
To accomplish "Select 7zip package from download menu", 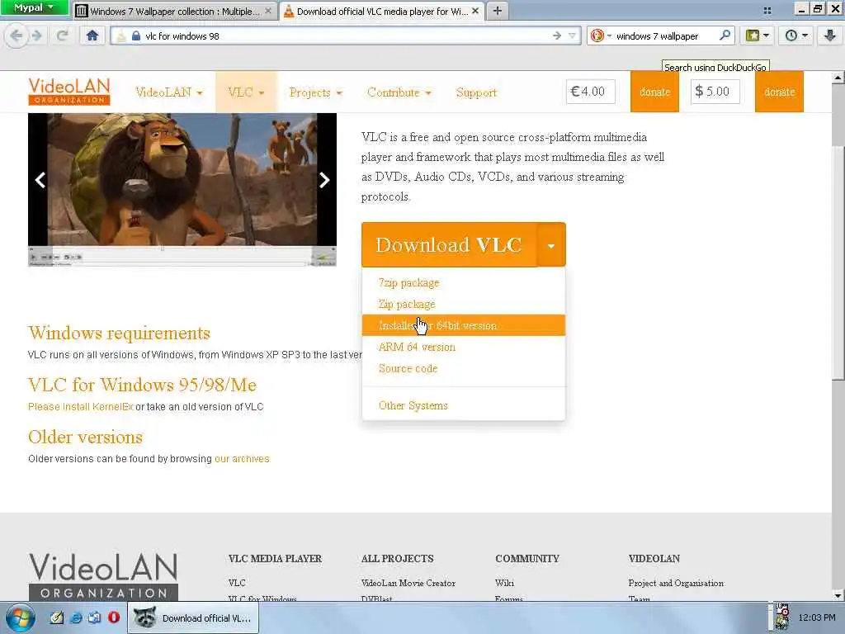I will point(409,282).
